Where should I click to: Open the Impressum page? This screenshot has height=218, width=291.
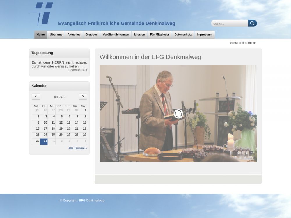(x=204, y=35)
